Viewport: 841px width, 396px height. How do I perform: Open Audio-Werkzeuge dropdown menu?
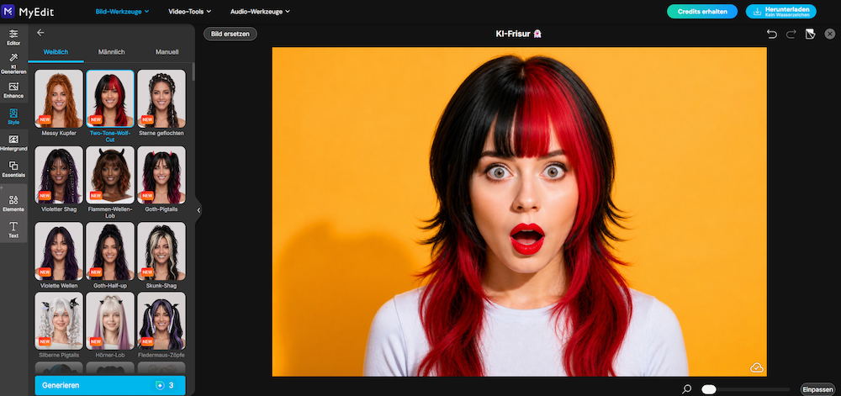click(x=260, y=11)
